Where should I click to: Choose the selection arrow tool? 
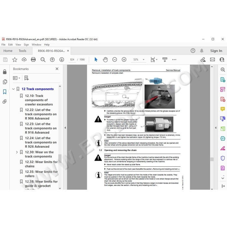tap(96, 59)
